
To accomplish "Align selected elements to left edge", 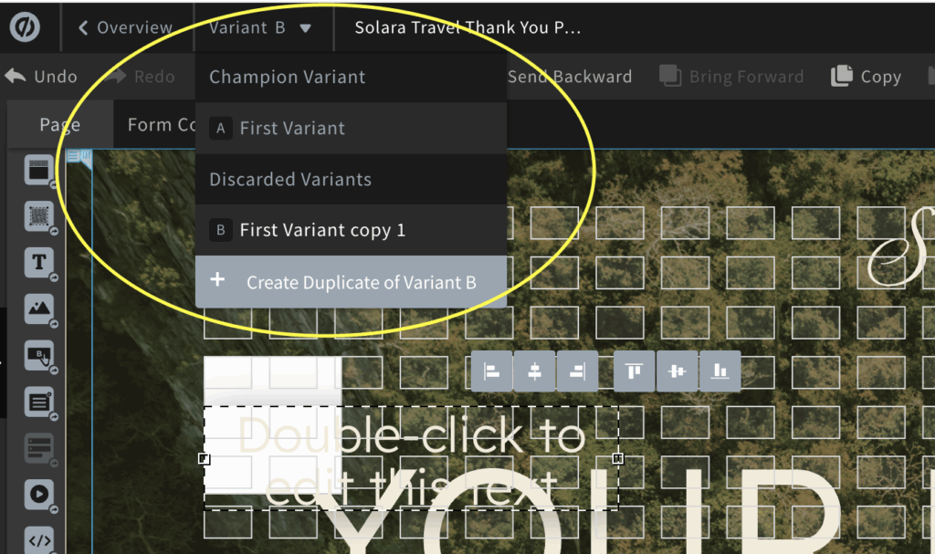I will point(492,371).
